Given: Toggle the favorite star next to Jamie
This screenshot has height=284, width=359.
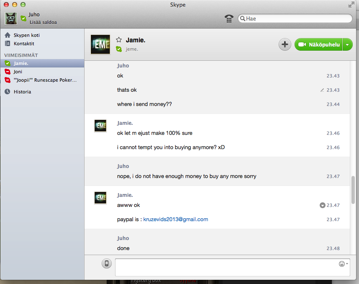Looking at the screenshot, I should (x=119, y=40).
